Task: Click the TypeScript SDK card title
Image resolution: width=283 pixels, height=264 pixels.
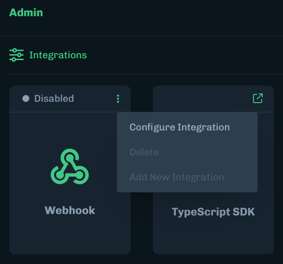Action: pos(213,212)
